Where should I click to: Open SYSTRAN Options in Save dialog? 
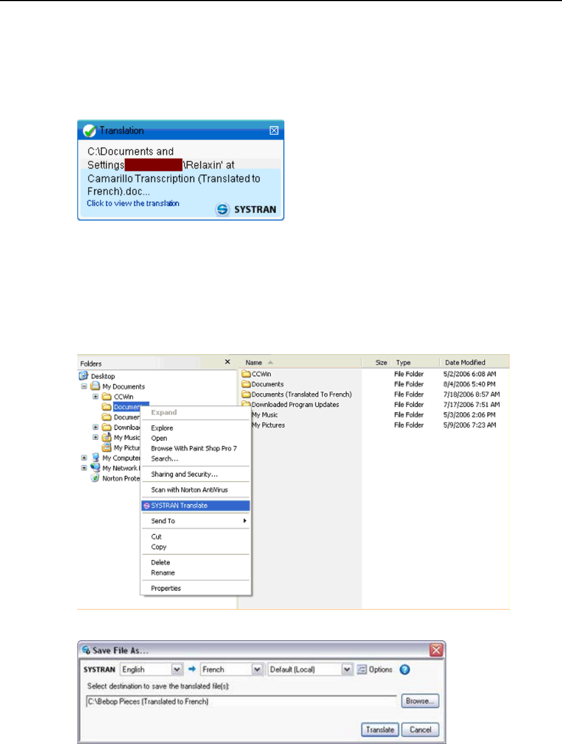pos(375,670)
